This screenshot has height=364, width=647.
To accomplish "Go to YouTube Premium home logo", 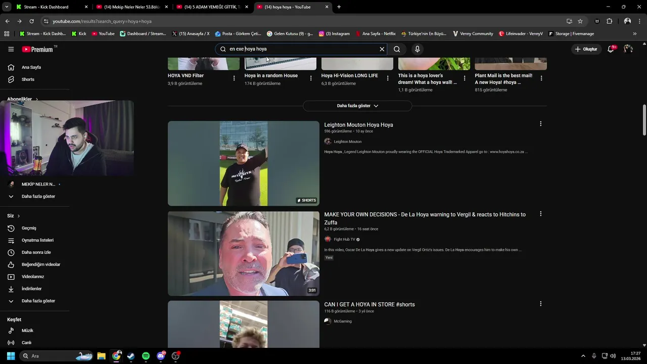I will click(37, 49).
